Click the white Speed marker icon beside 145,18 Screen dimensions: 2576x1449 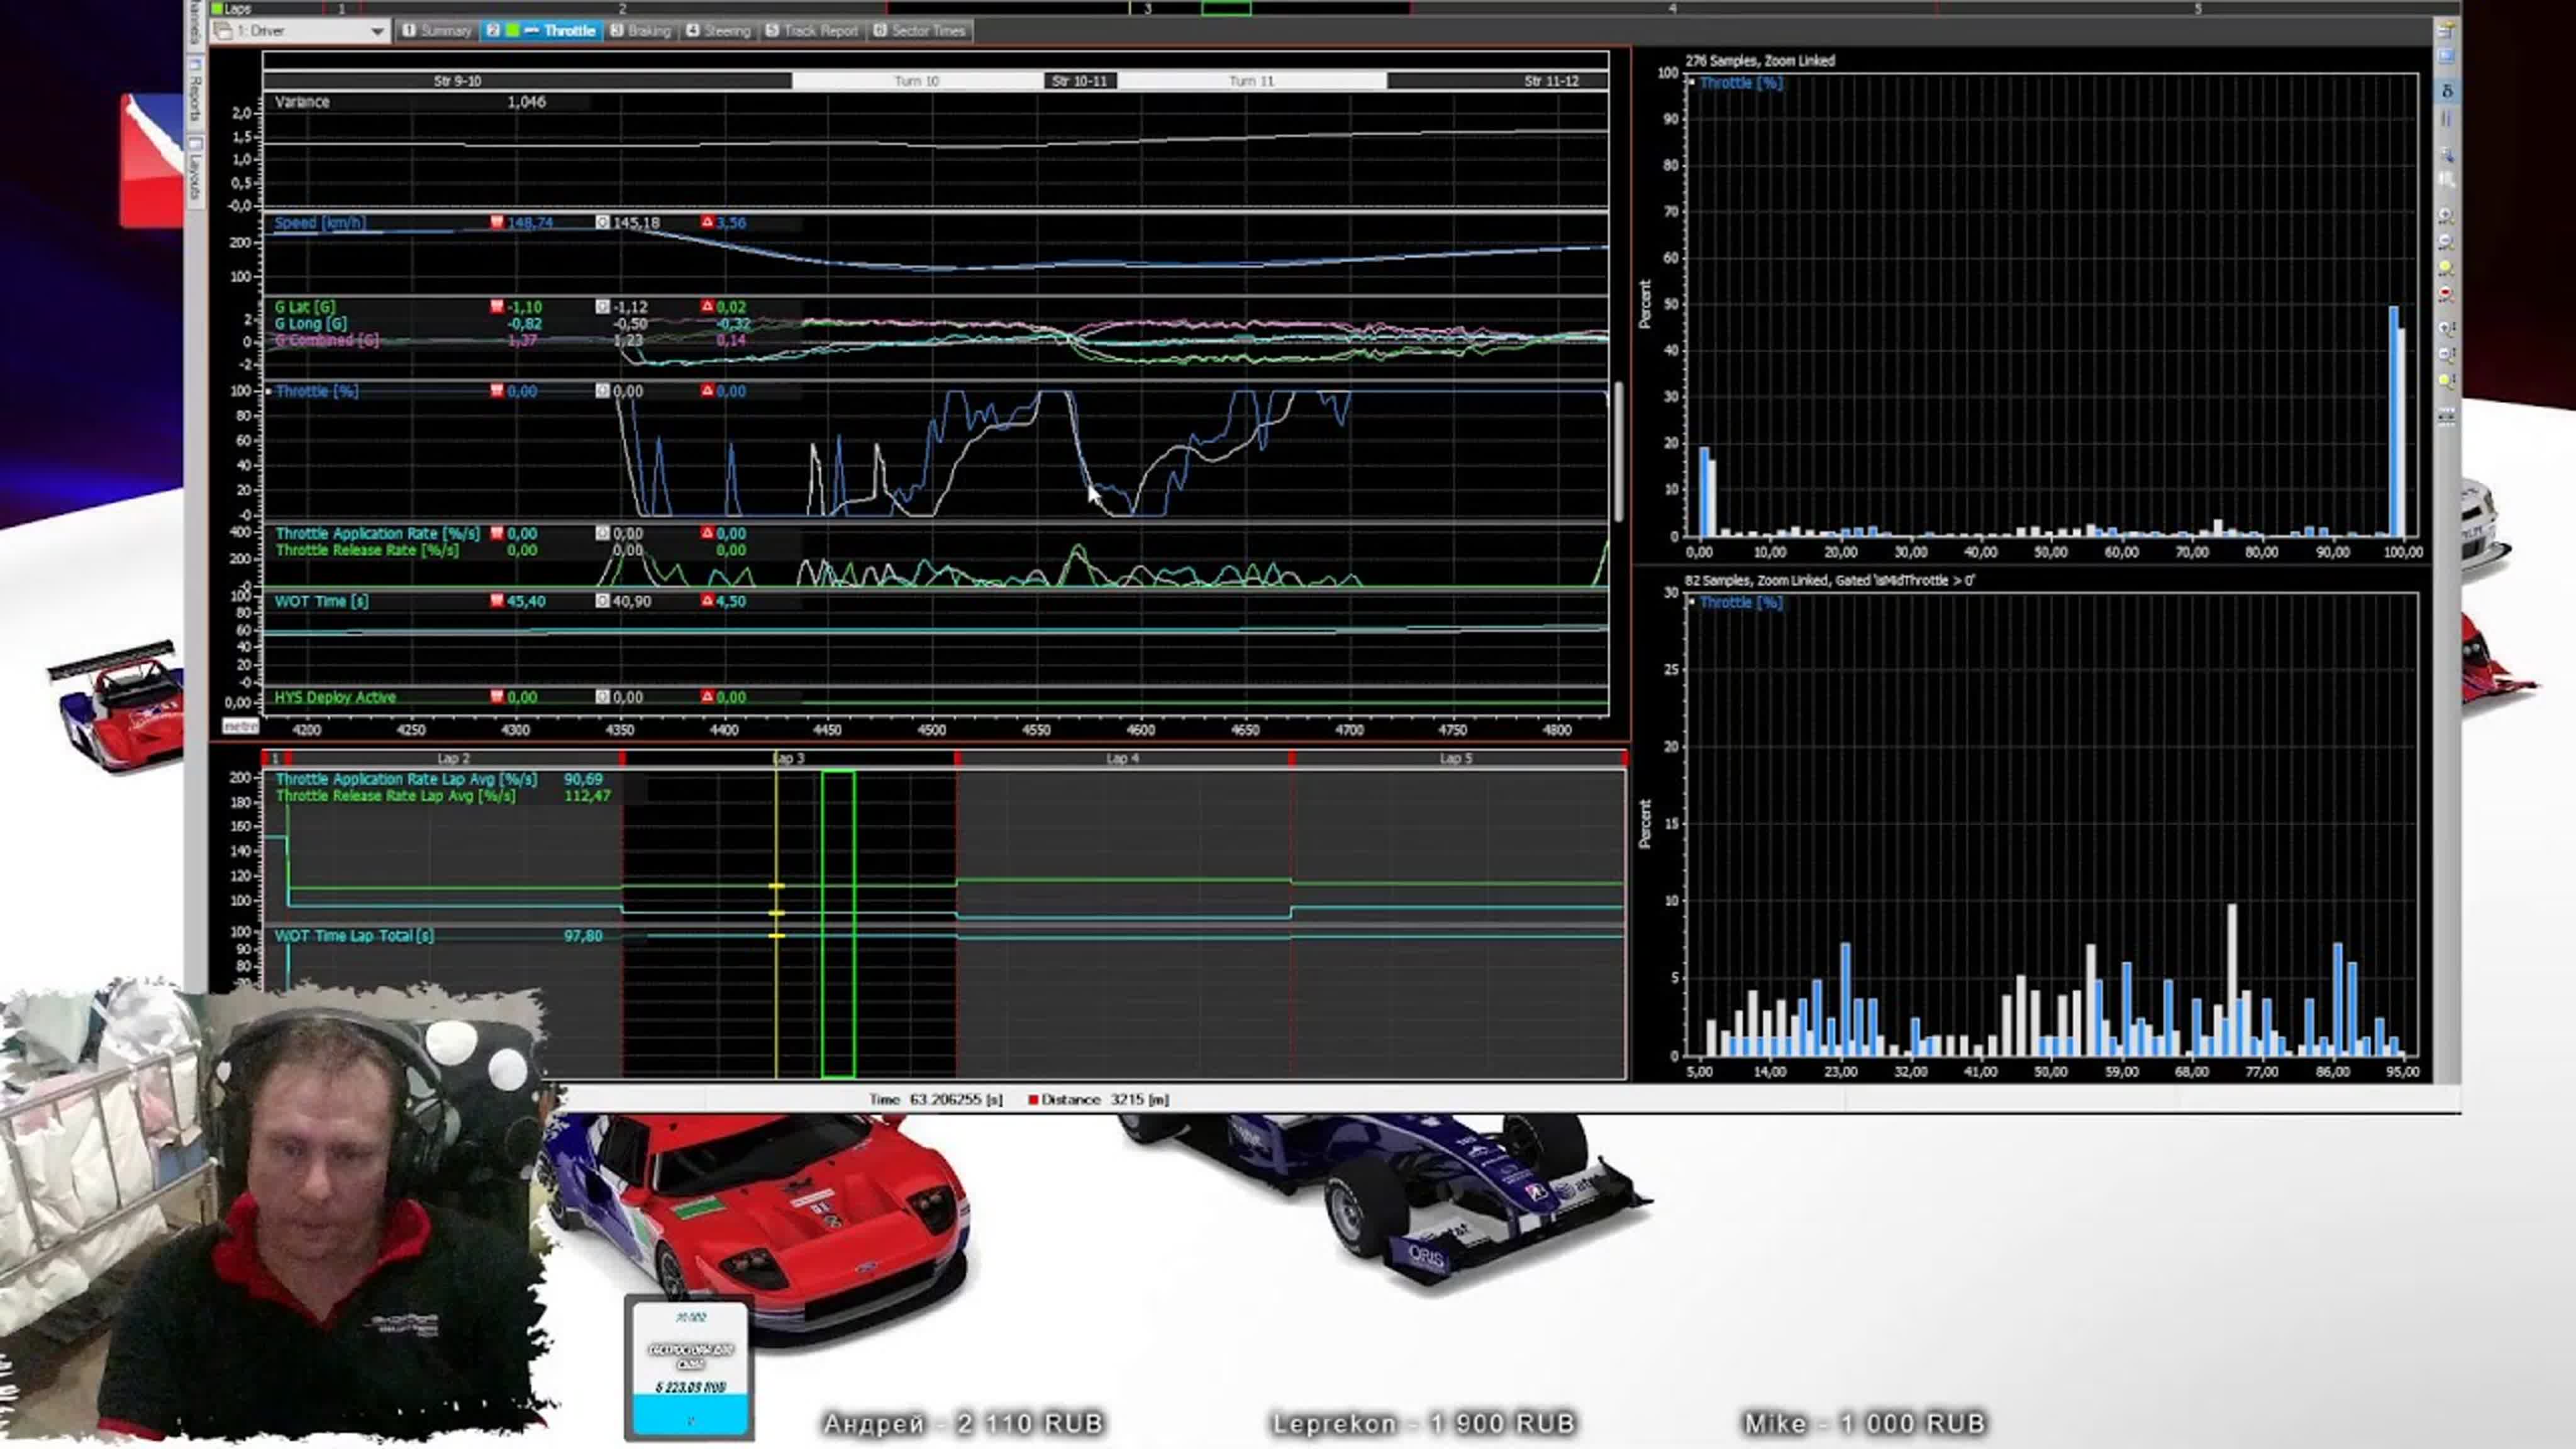[602, 222]
